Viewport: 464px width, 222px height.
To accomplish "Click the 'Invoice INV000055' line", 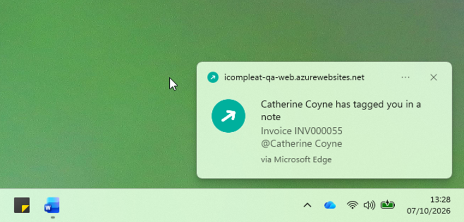I will click(x=301, y=131).
